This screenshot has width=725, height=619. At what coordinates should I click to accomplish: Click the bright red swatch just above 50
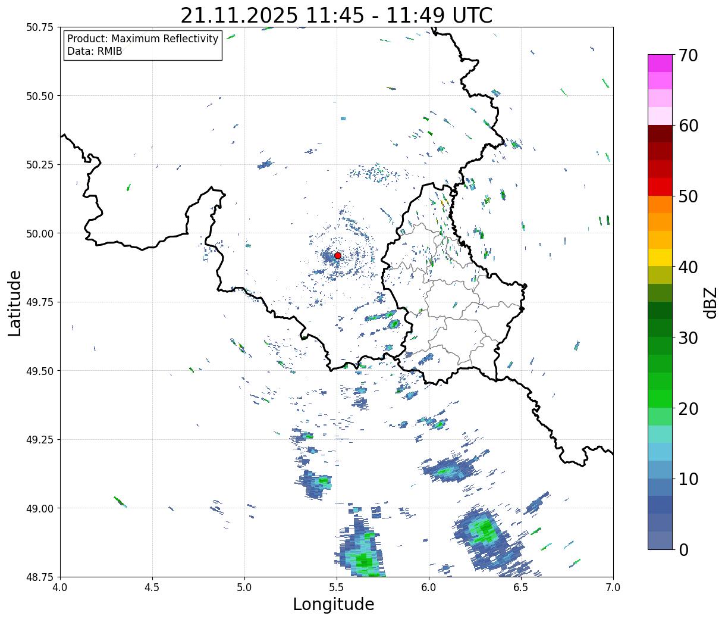click(x=660, y=187)
